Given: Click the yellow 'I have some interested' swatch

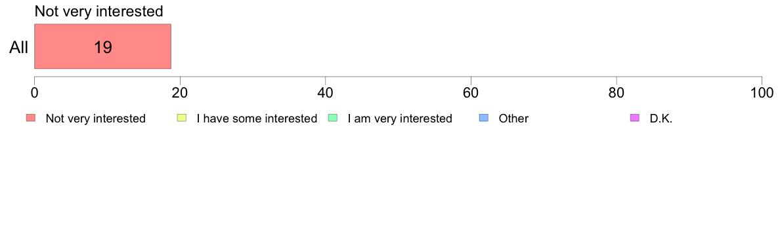Looking at the screenshot, I should pos(182,118).
